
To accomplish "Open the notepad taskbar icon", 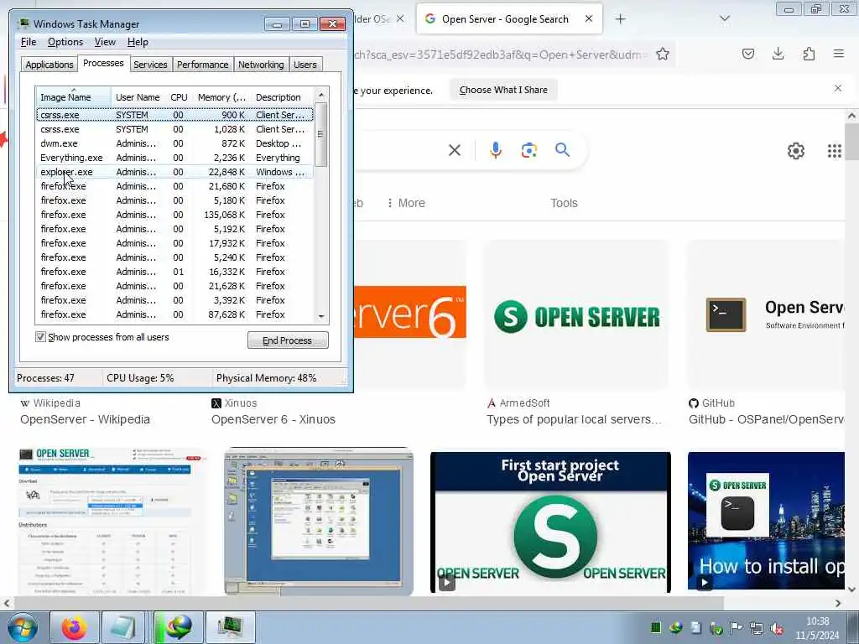I will 122,627.
